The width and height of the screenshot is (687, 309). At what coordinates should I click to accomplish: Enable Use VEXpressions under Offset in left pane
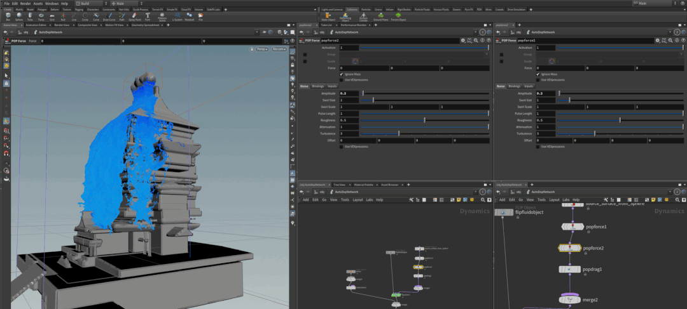[x=342, y=147]
